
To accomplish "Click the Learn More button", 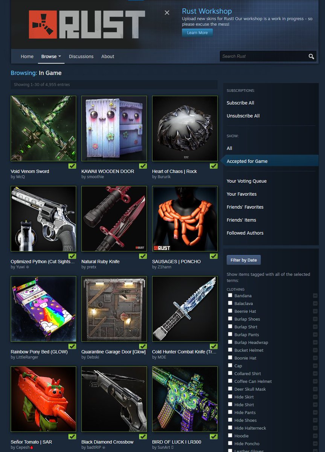I will click(197, 33).
